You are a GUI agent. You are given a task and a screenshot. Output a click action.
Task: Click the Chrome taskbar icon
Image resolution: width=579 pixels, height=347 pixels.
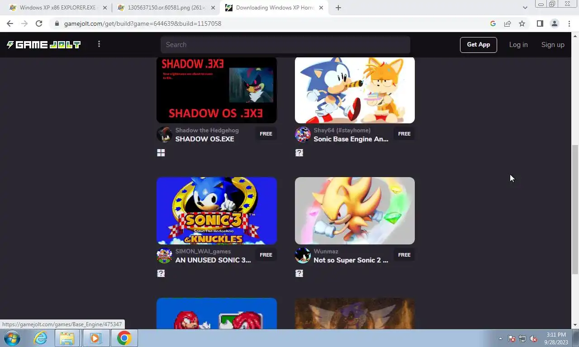[x=124, y=338]
